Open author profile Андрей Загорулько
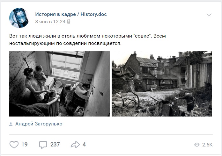Viewport: 222px width, 156px height. coord(39,124)
